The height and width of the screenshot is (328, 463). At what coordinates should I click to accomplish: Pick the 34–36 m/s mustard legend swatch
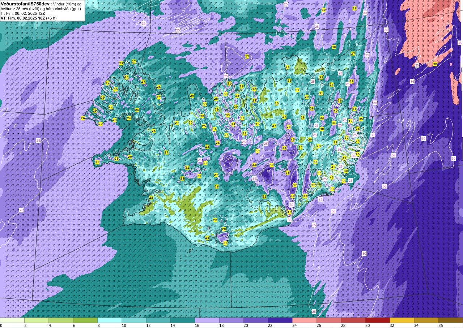pos(426,320)
